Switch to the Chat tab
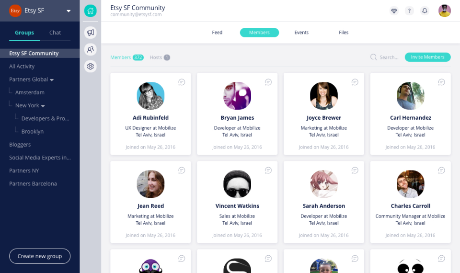The height and width of the screenshot is (273, 460). [x=55, y=33]
